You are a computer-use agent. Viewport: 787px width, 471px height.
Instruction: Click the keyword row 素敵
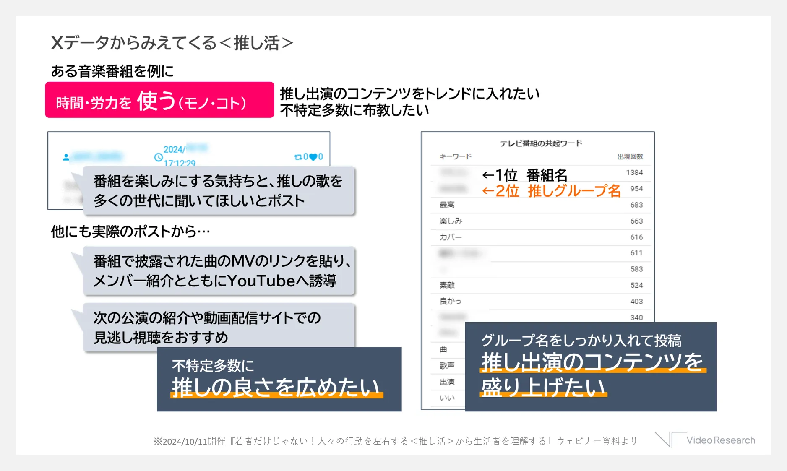[541, 285]
